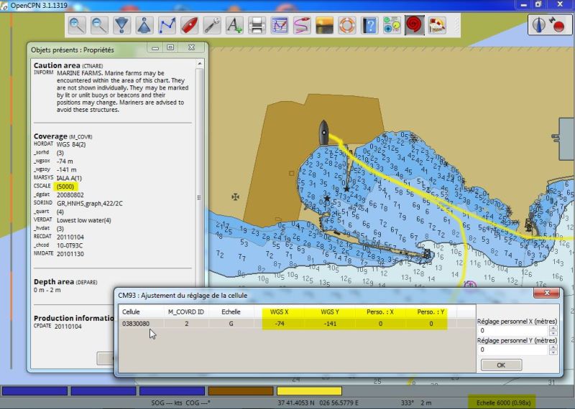Image resolution: width=575 pixels, height=409 pixels.
Task: Click the compass north-up icon
Action: 538,25
